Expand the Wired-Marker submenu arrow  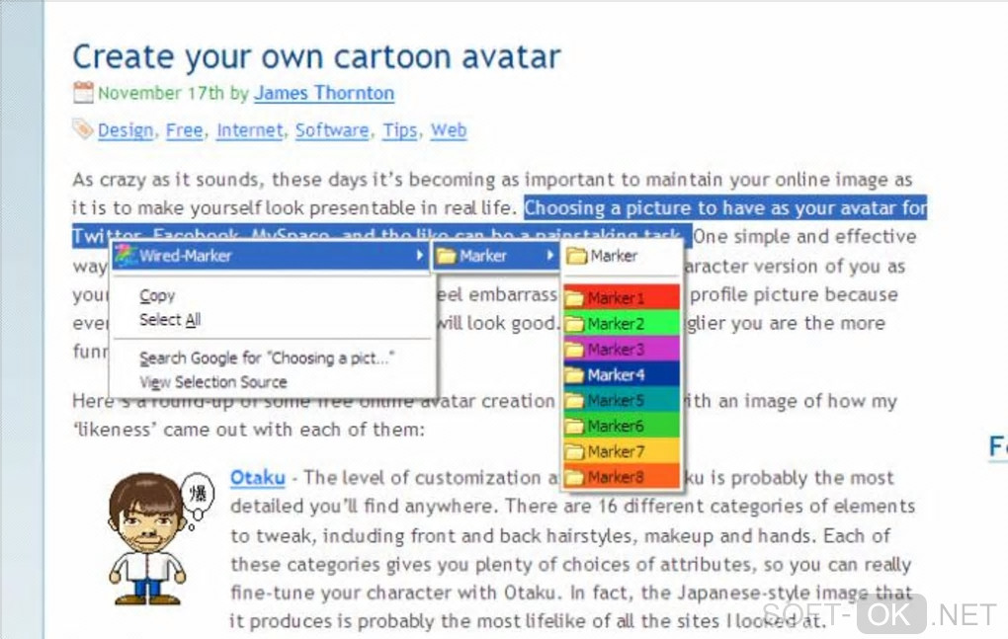[x=421, y=257]
